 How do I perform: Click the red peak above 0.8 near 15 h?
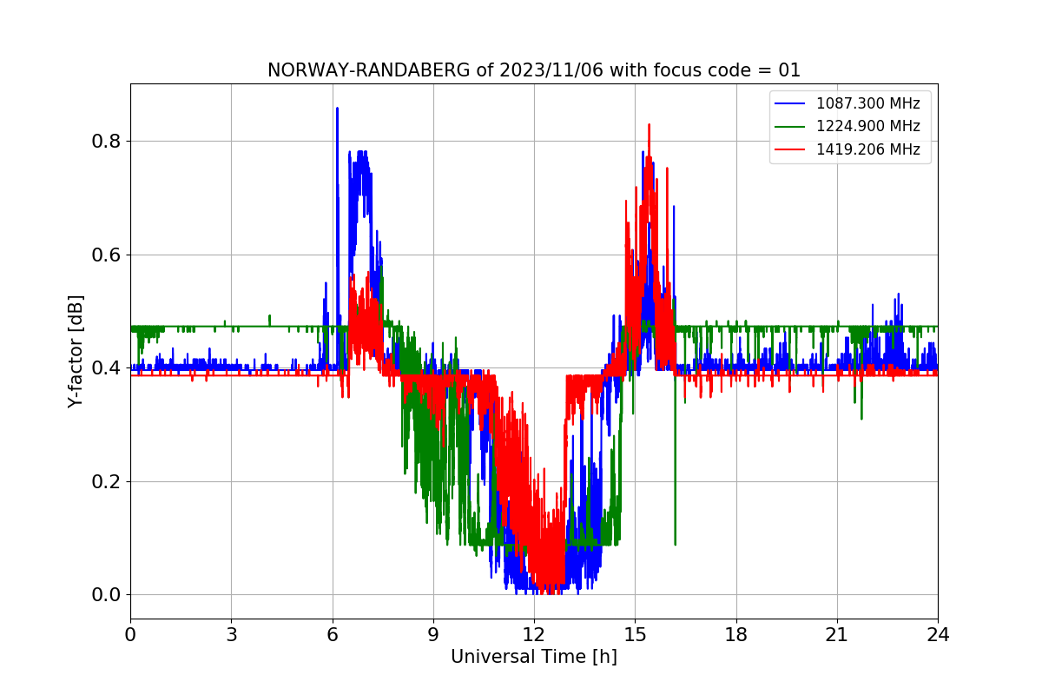[x=649, y=139]
